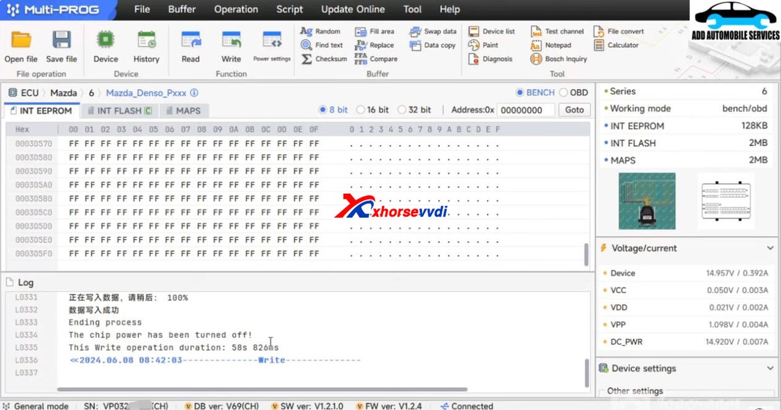The width and height of the screenshot is (781, 410).
Task: Open the Buffer menu
Action: tap(182, 9)
